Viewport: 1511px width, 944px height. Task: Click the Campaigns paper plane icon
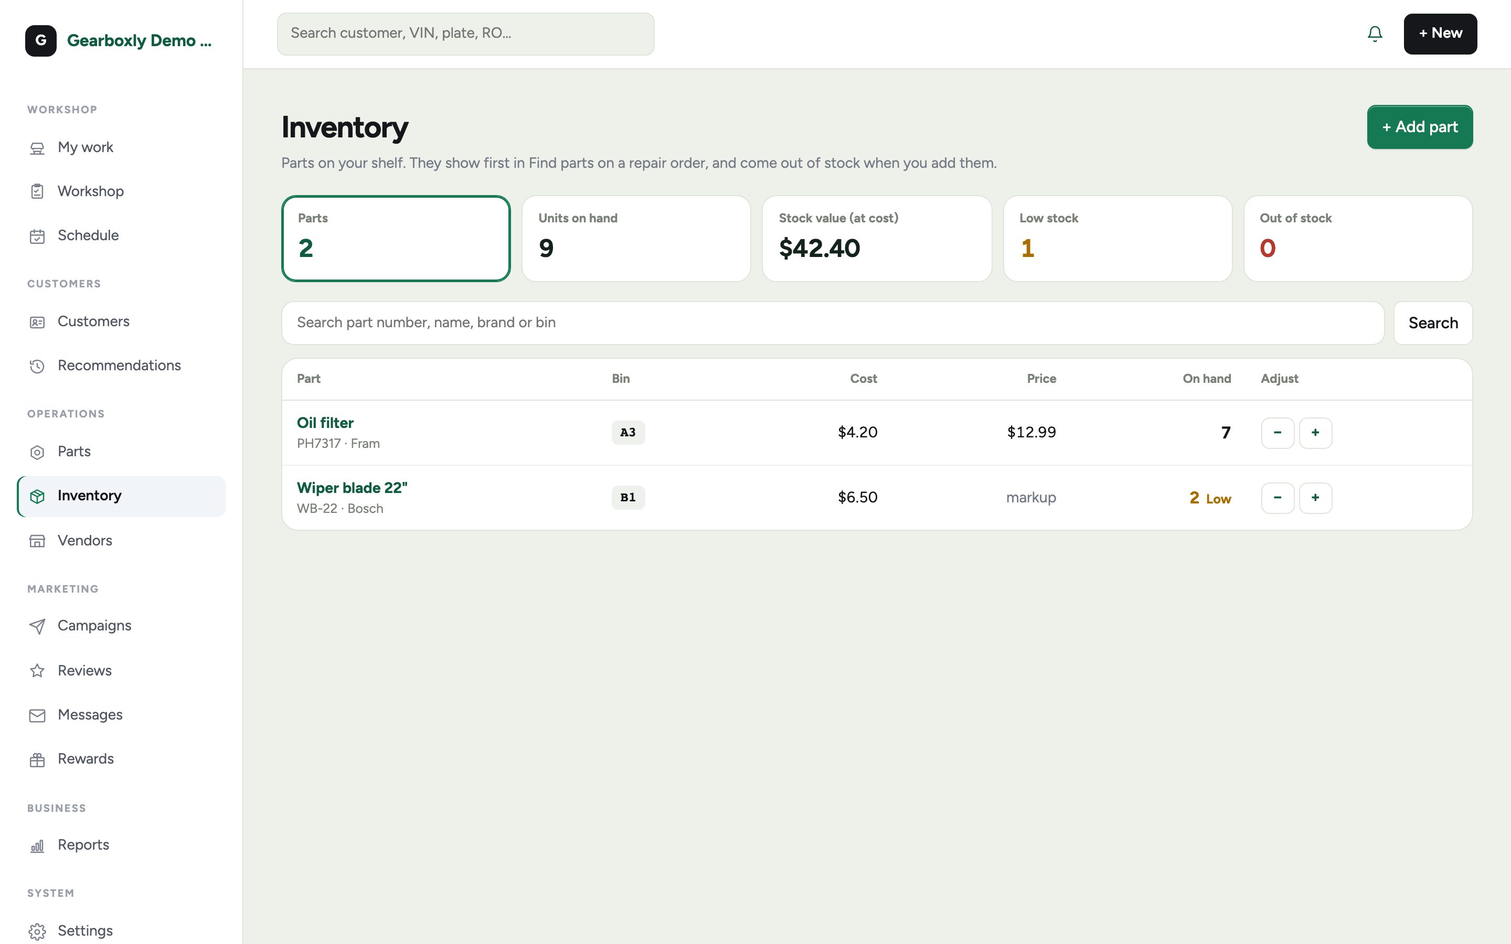(x=37, y=626)
